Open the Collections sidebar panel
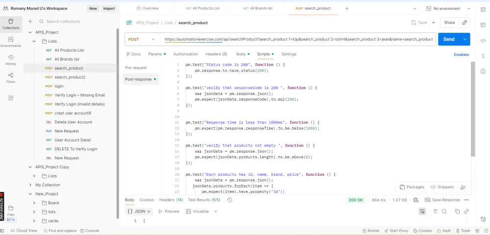 (11, 24)
